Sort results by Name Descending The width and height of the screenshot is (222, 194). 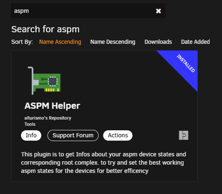[x=113, y=42]
